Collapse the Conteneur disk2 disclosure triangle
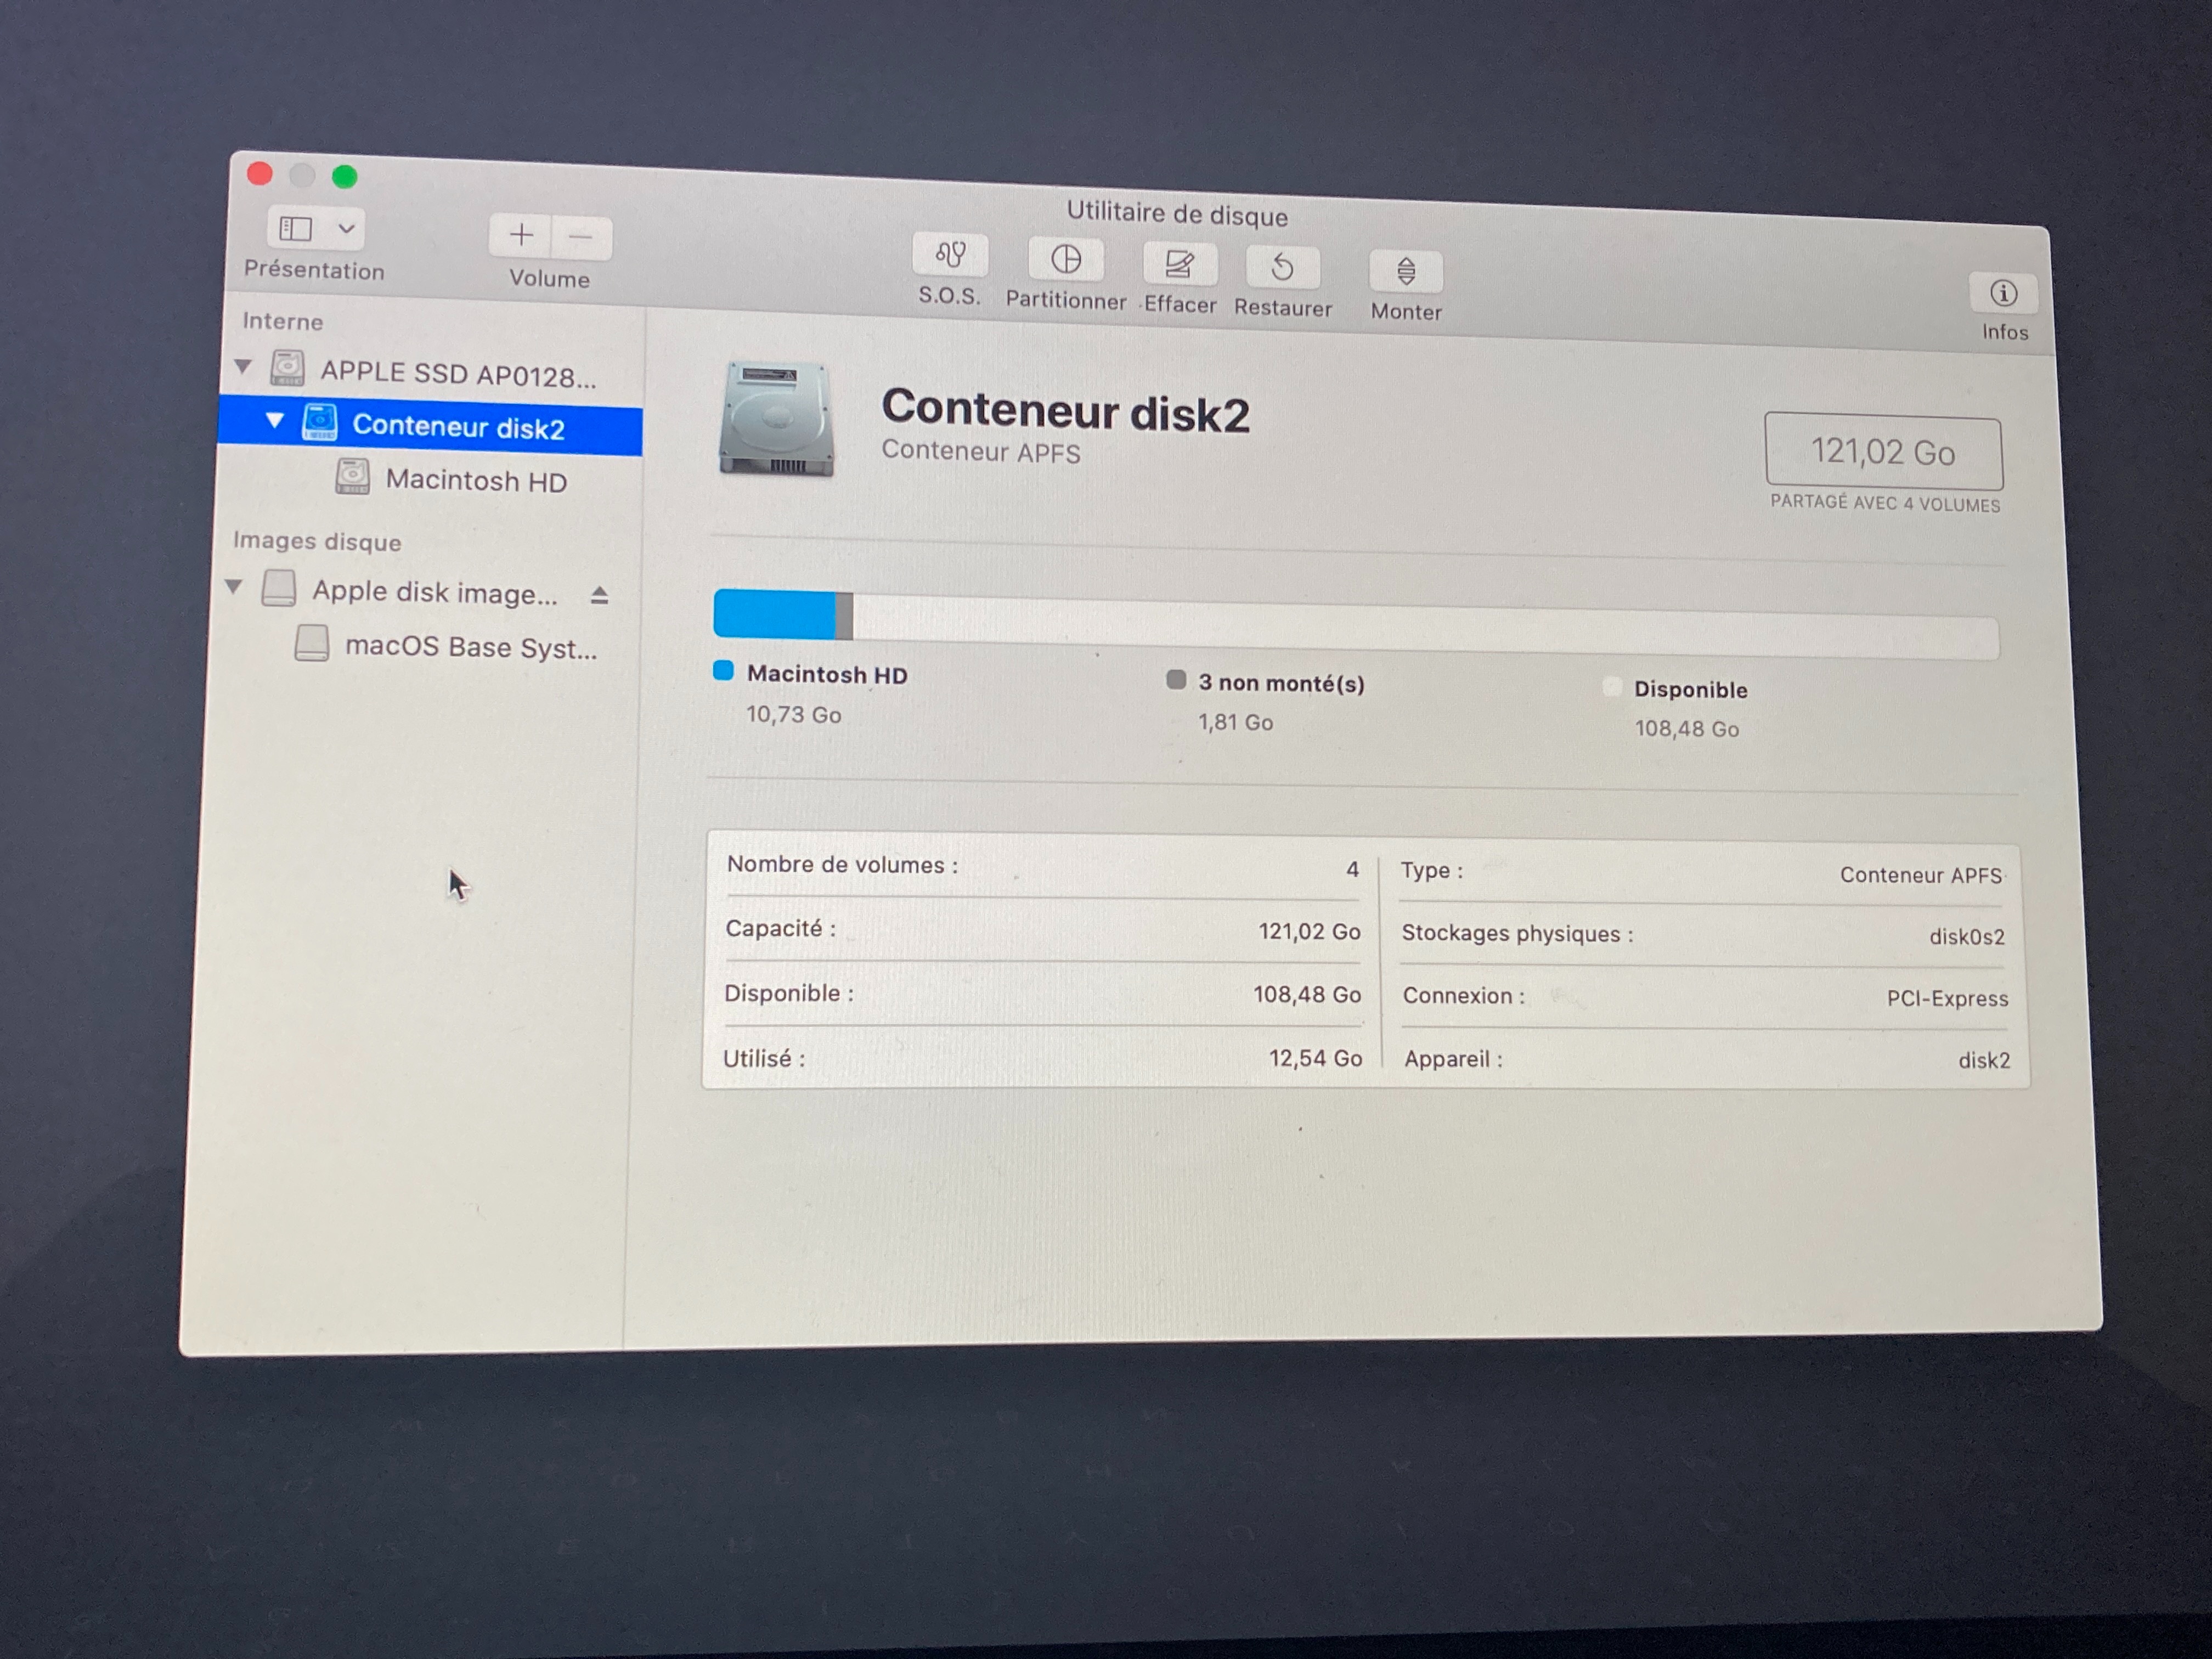This screenshot has width=2212, height=1659. tap(275, 421)
